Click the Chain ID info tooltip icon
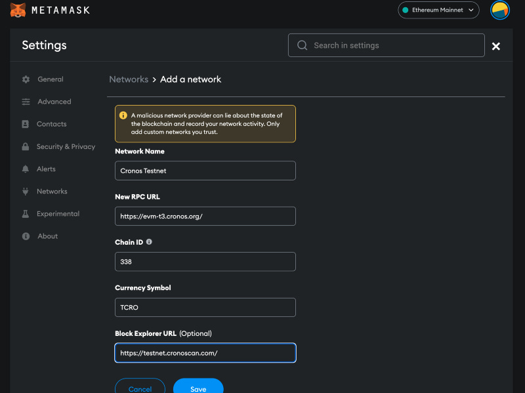The height and width of the screenshot is (393, 525). click(x=149, y=242)
